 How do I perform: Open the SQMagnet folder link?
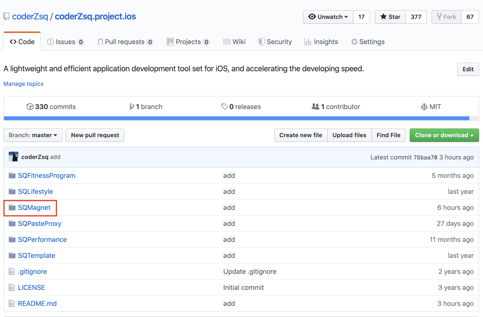(x=34, y=207)
